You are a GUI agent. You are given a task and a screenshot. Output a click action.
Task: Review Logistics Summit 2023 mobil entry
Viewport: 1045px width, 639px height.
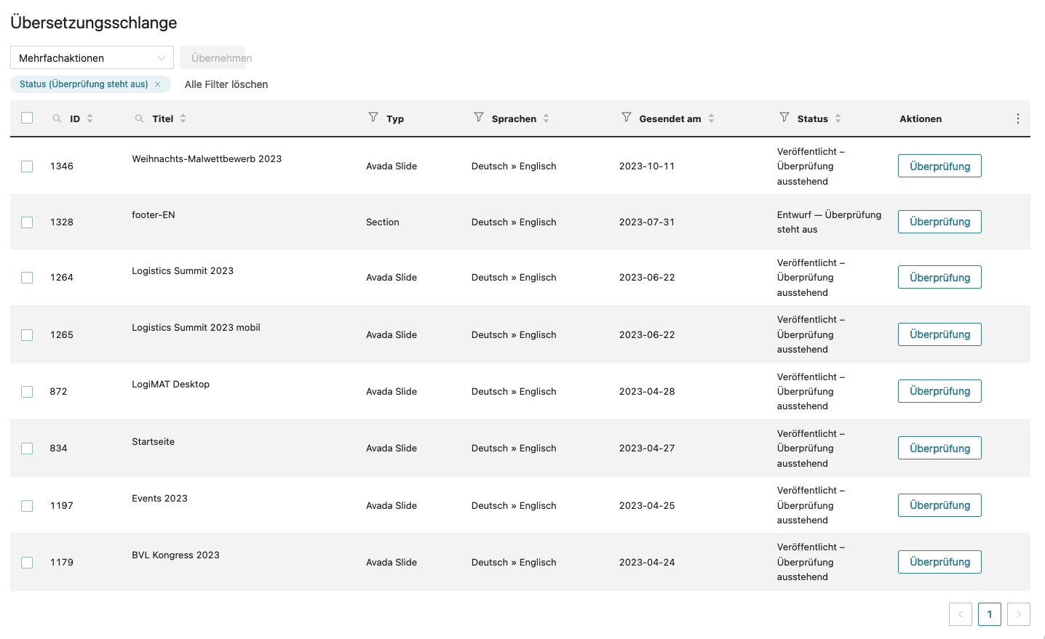coord(939,334)
